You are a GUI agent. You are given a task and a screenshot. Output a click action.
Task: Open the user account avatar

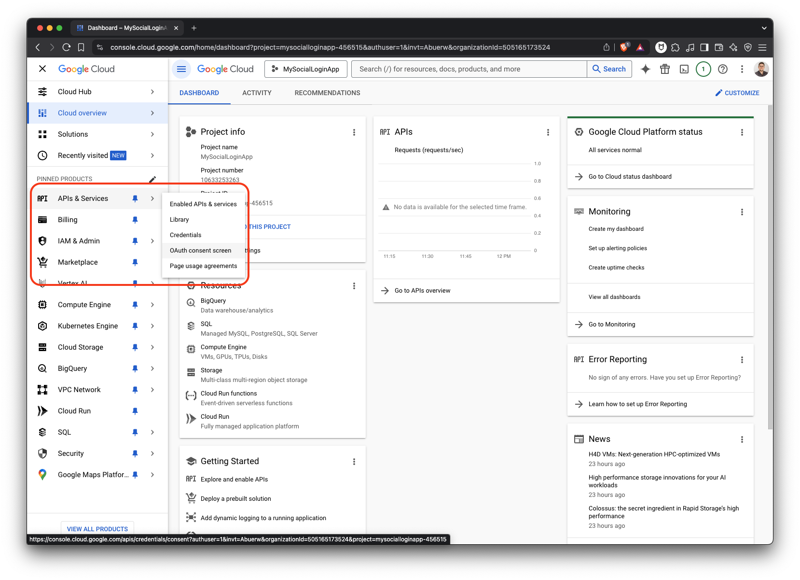click(x=761, y=69)
